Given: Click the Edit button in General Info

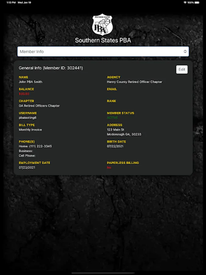Looking at the screenshot, I should pyautogui.click(x=182, y=69).
